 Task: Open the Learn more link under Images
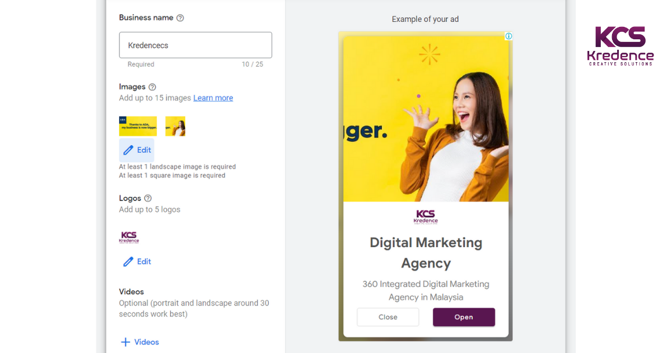tap(213, 98)
